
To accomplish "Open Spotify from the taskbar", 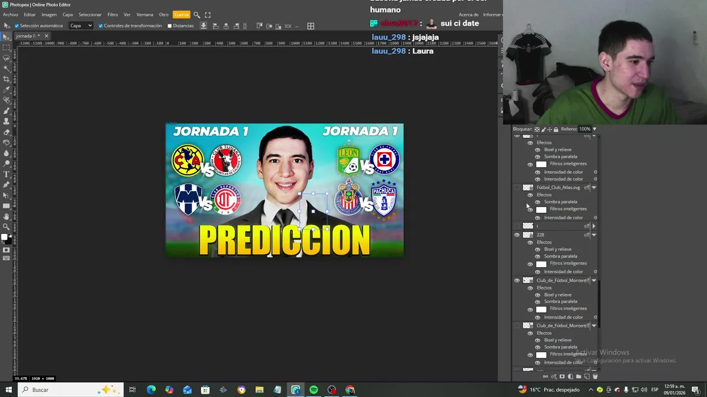I will click(x=314, y=390).
